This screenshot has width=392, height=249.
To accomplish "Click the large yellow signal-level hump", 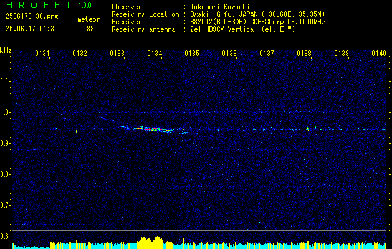I will (150, 242).
